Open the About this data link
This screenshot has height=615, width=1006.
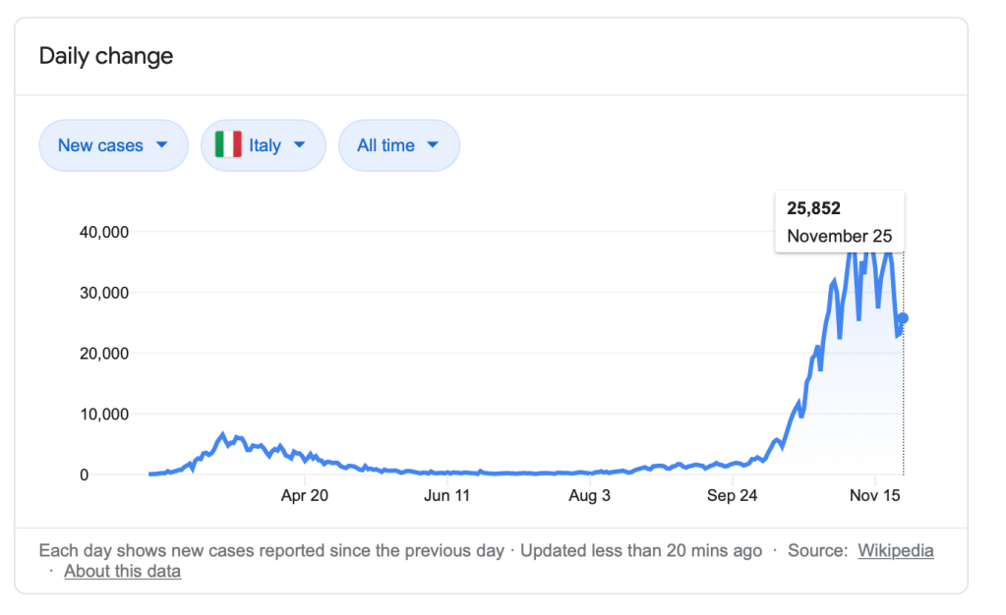(122, 571)
